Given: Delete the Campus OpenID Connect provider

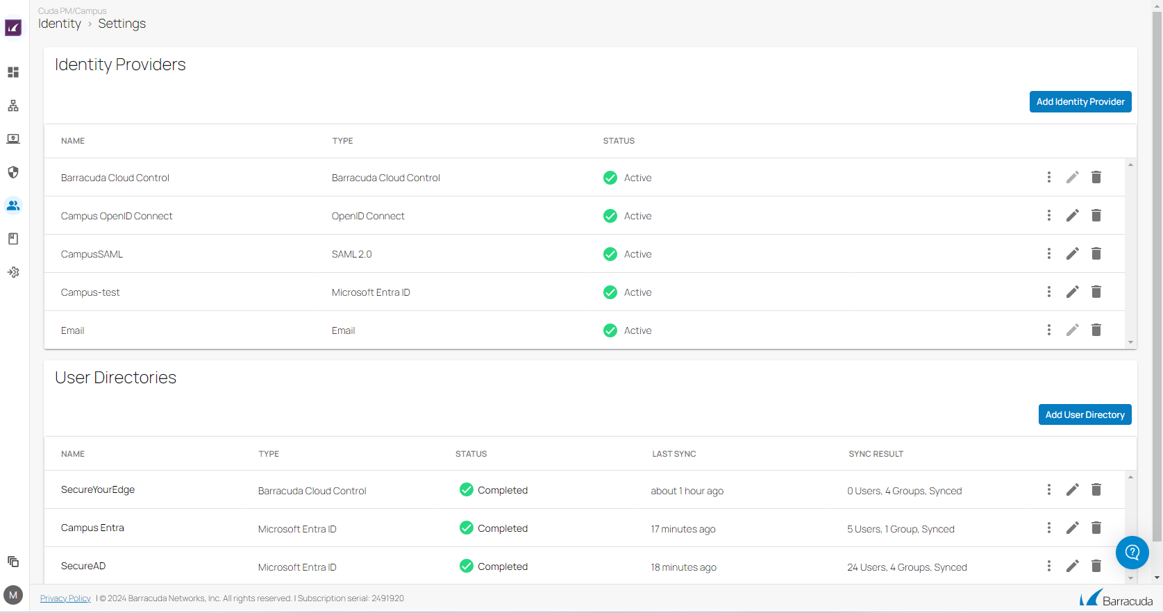Looking at the screenshot, I should tap(1096, 215).
